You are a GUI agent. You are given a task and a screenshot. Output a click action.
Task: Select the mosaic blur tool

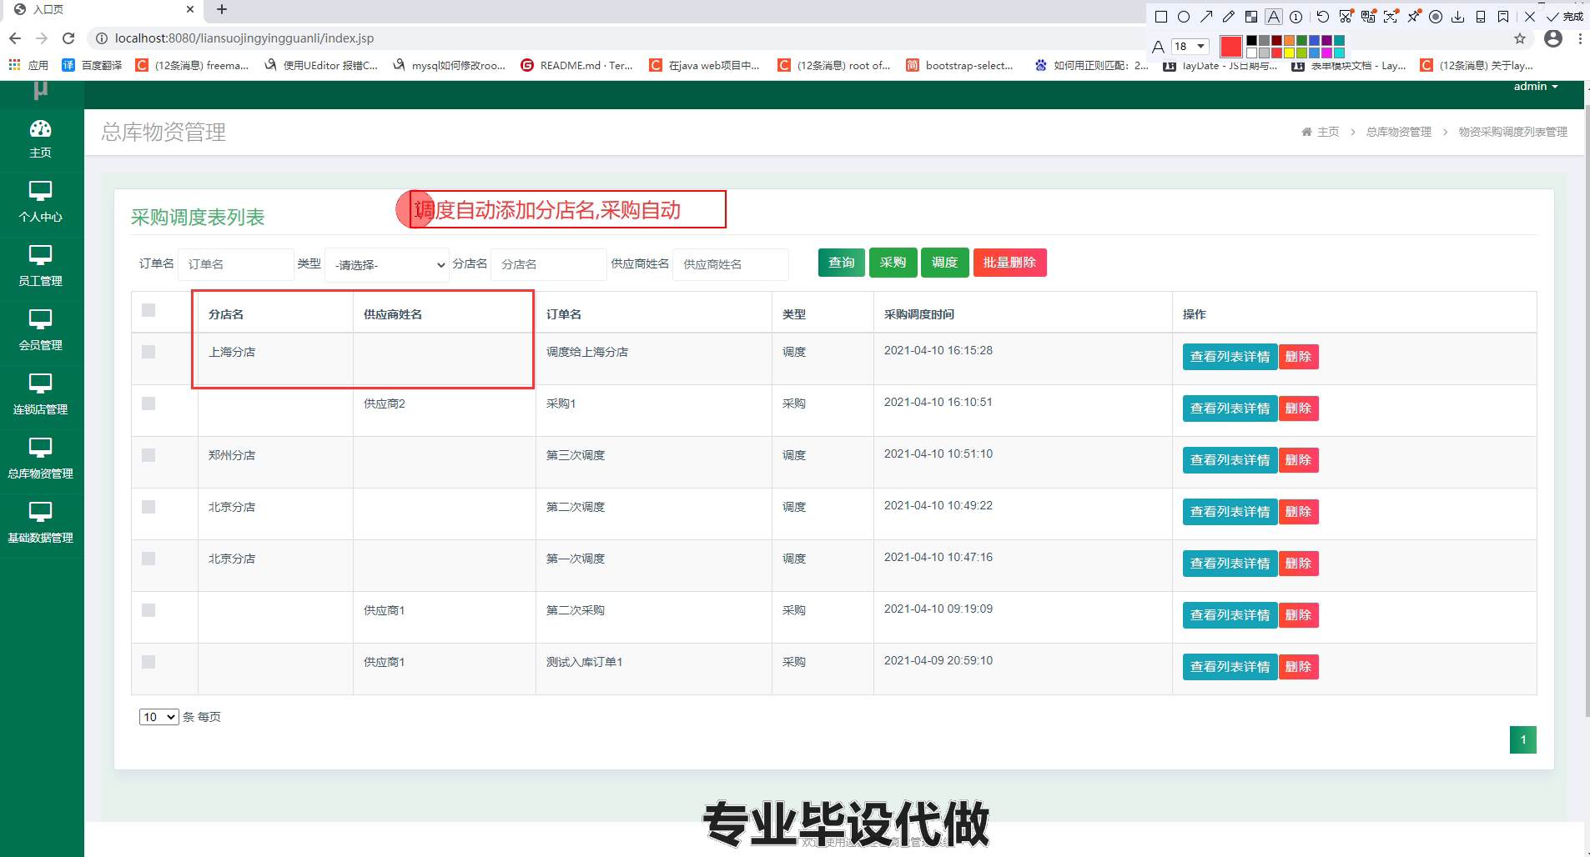point(1251,17)
